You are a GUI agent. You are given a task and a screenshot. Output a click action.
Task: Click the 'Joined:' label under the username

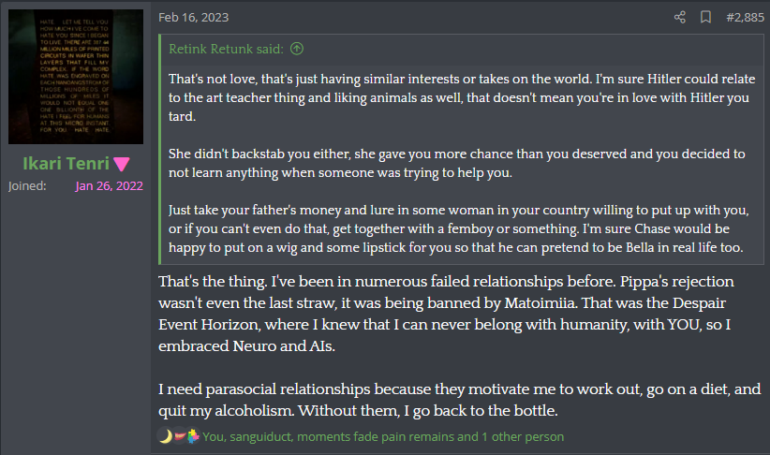click(x=27, y=185)
